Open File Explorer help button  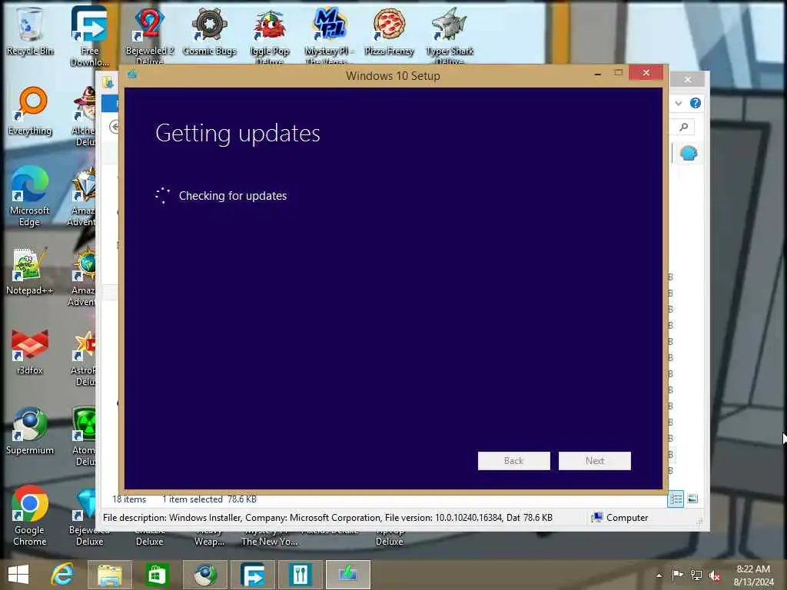pyautogui.click(x=695, y=104)
